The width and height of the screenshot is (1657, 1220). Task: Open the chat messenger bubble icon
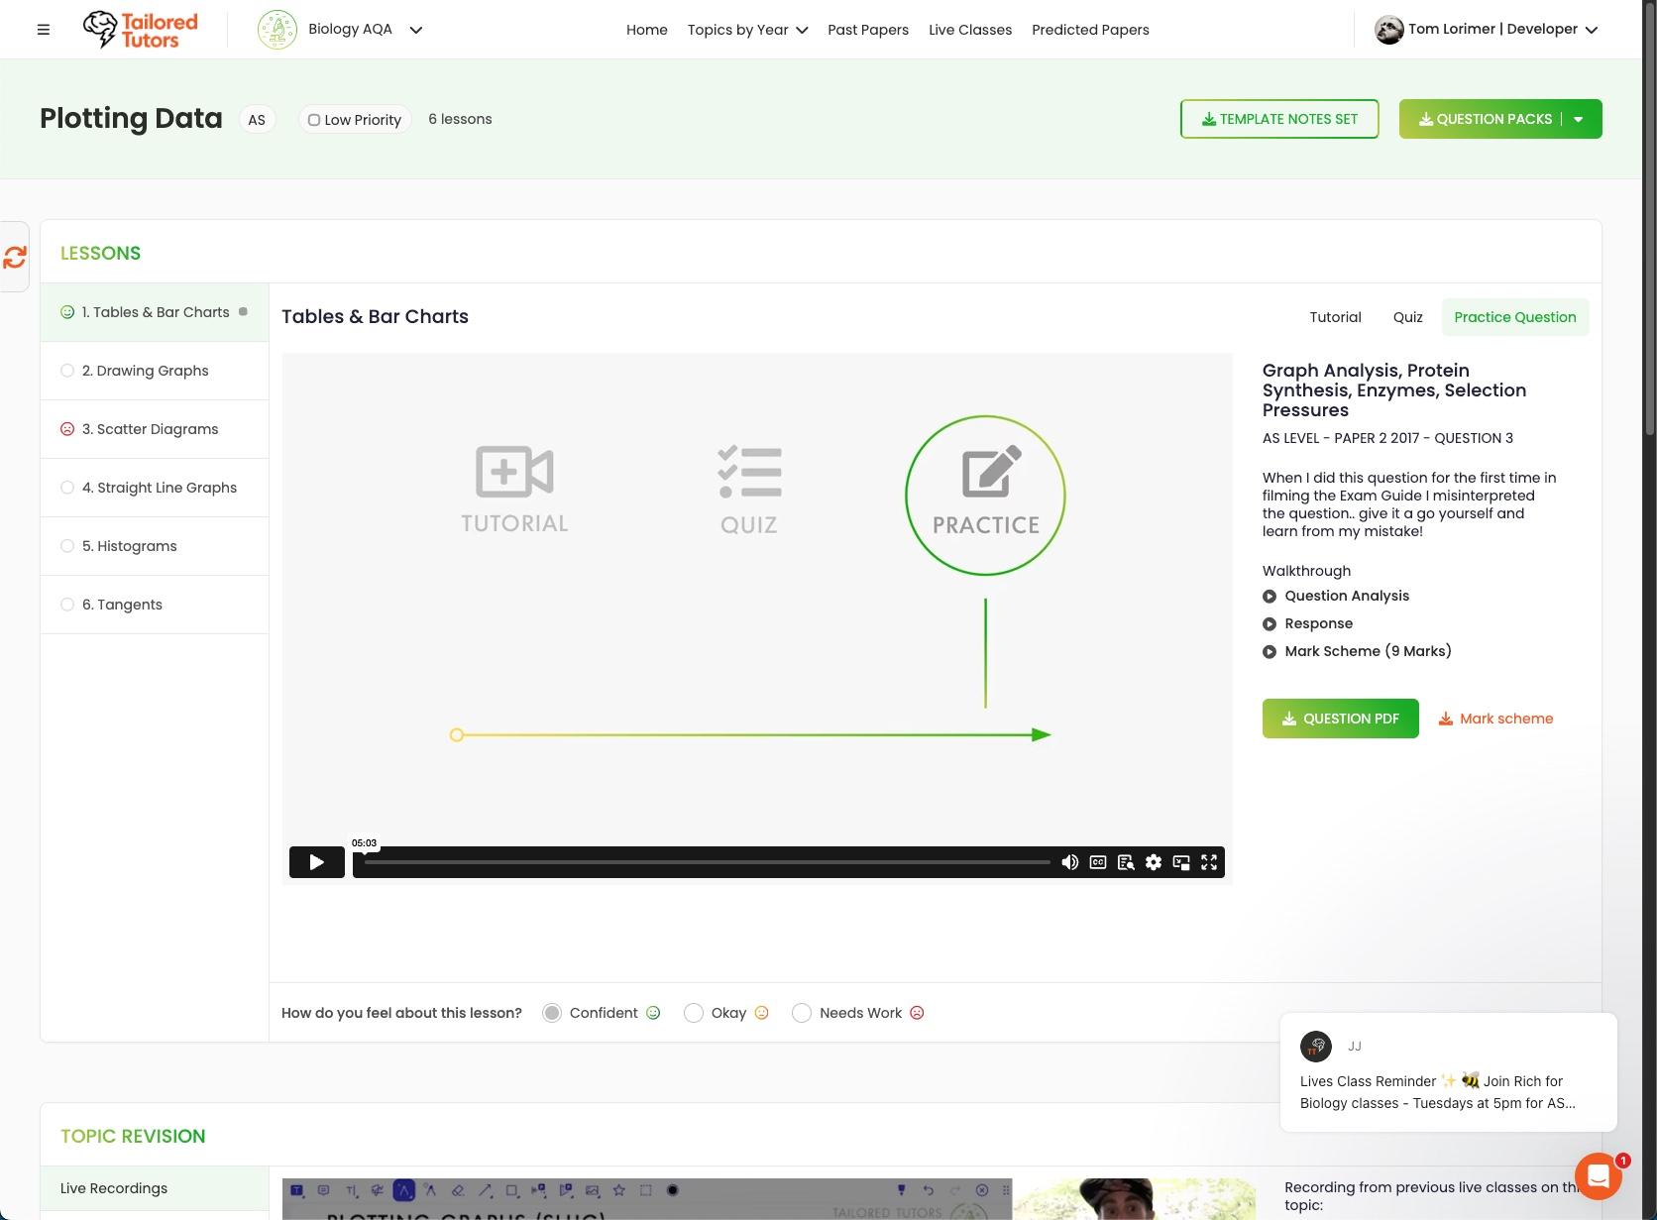point(1598,1176)
